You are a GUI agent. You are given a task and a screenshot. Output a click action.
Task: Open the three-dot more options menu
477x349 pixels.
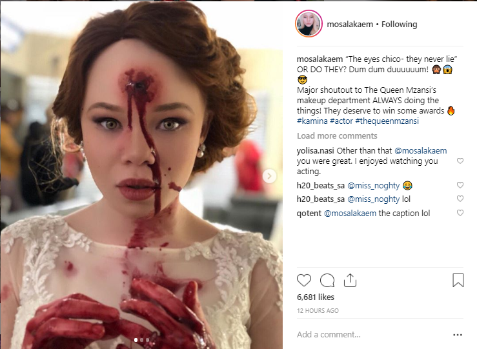coord(458,335)
